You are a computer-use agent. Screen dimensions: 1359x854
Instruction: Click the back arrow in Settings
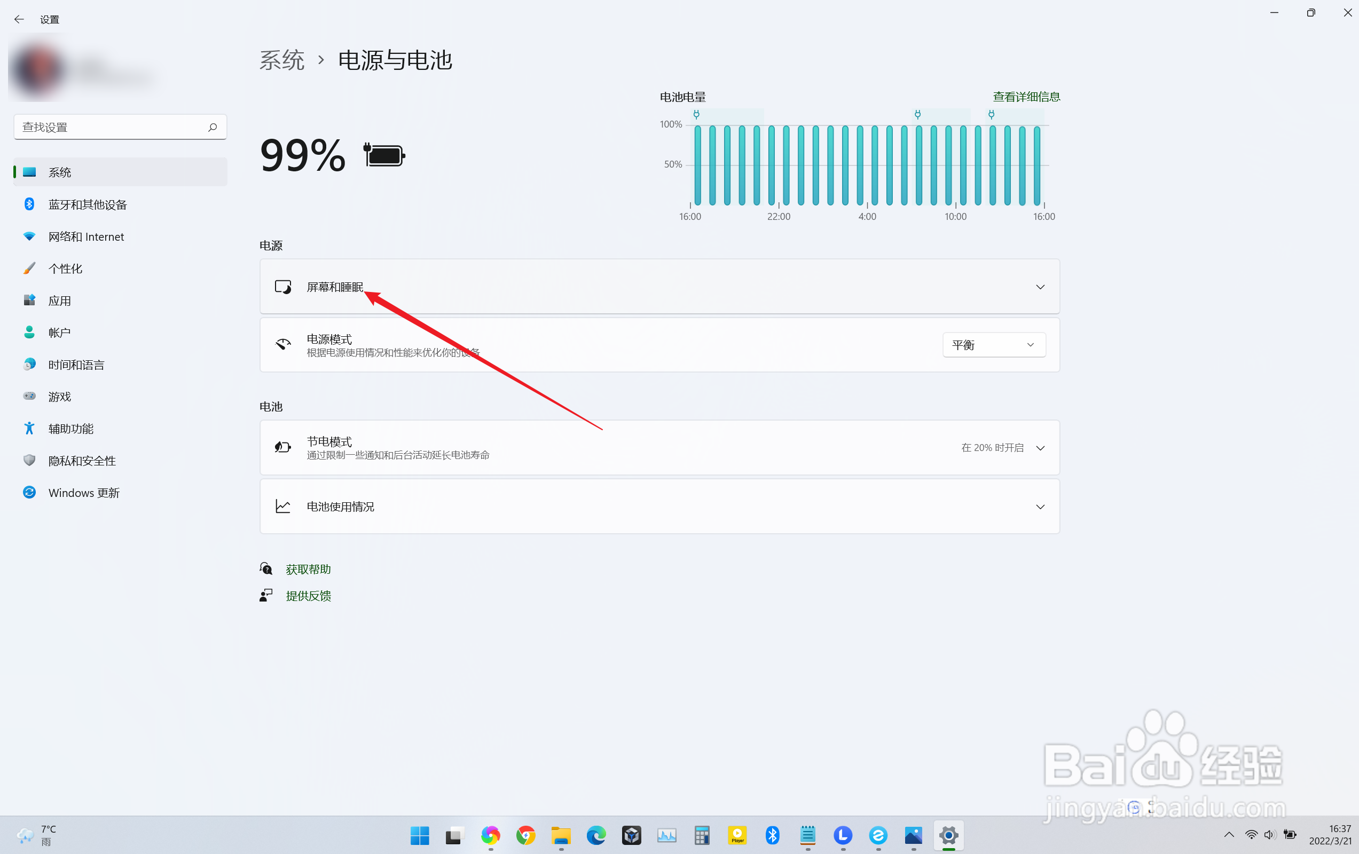pos(19,19)
